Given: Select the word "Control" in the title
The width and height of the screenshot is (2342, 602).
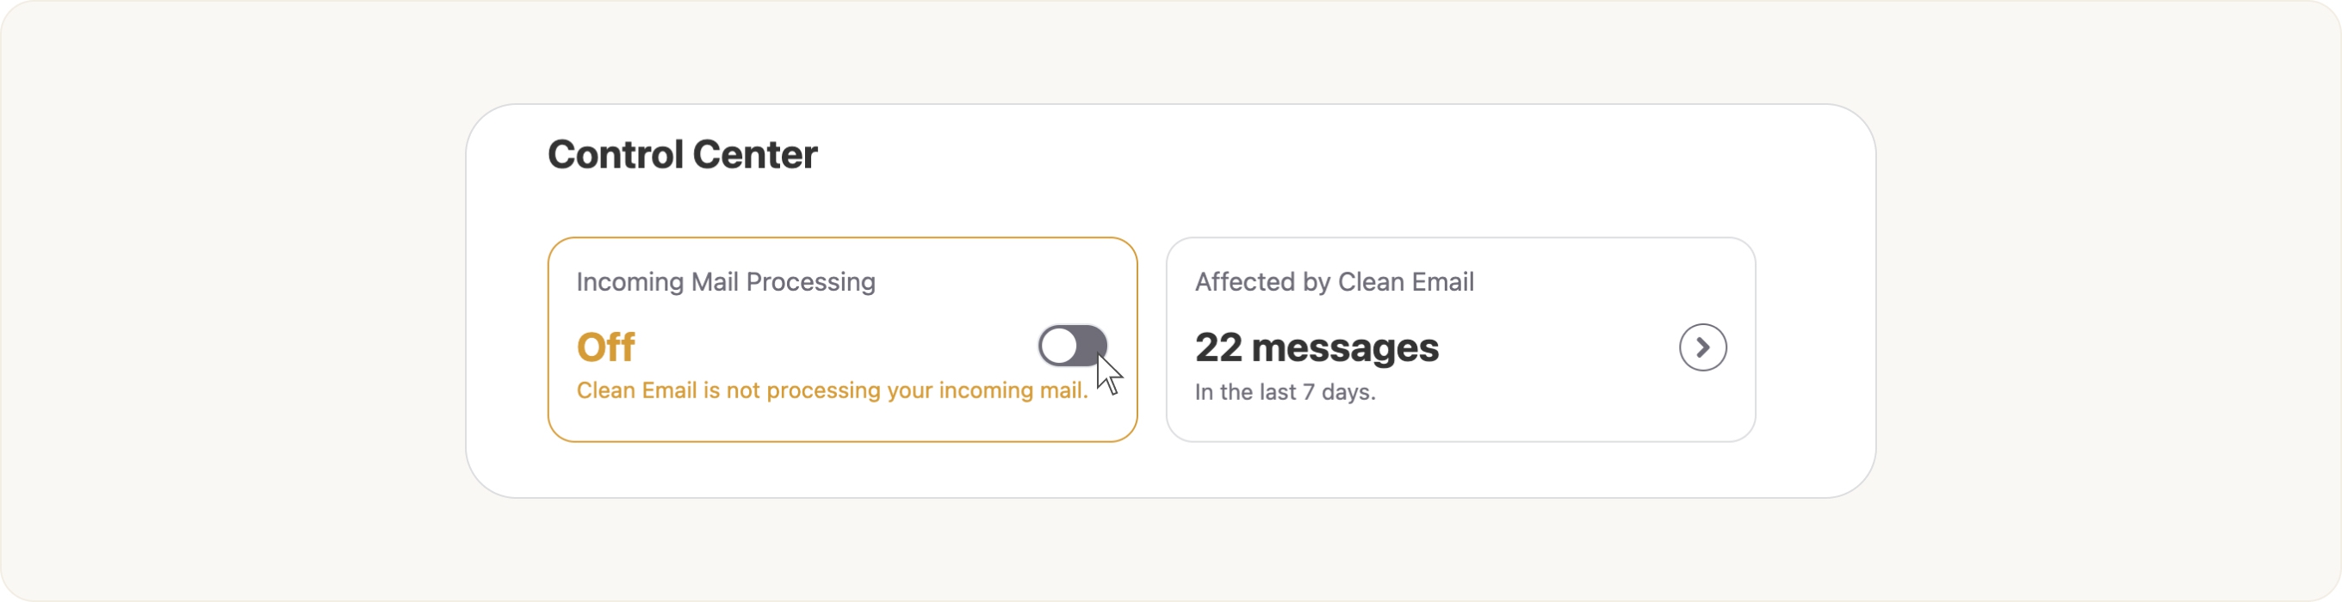Looking at the screenshot, I should [615, 154].
